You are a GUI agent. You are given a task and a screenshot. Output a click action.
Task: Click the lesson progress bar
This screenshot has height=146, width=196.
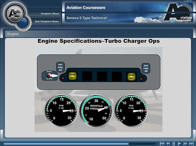[x=79, y=144]
